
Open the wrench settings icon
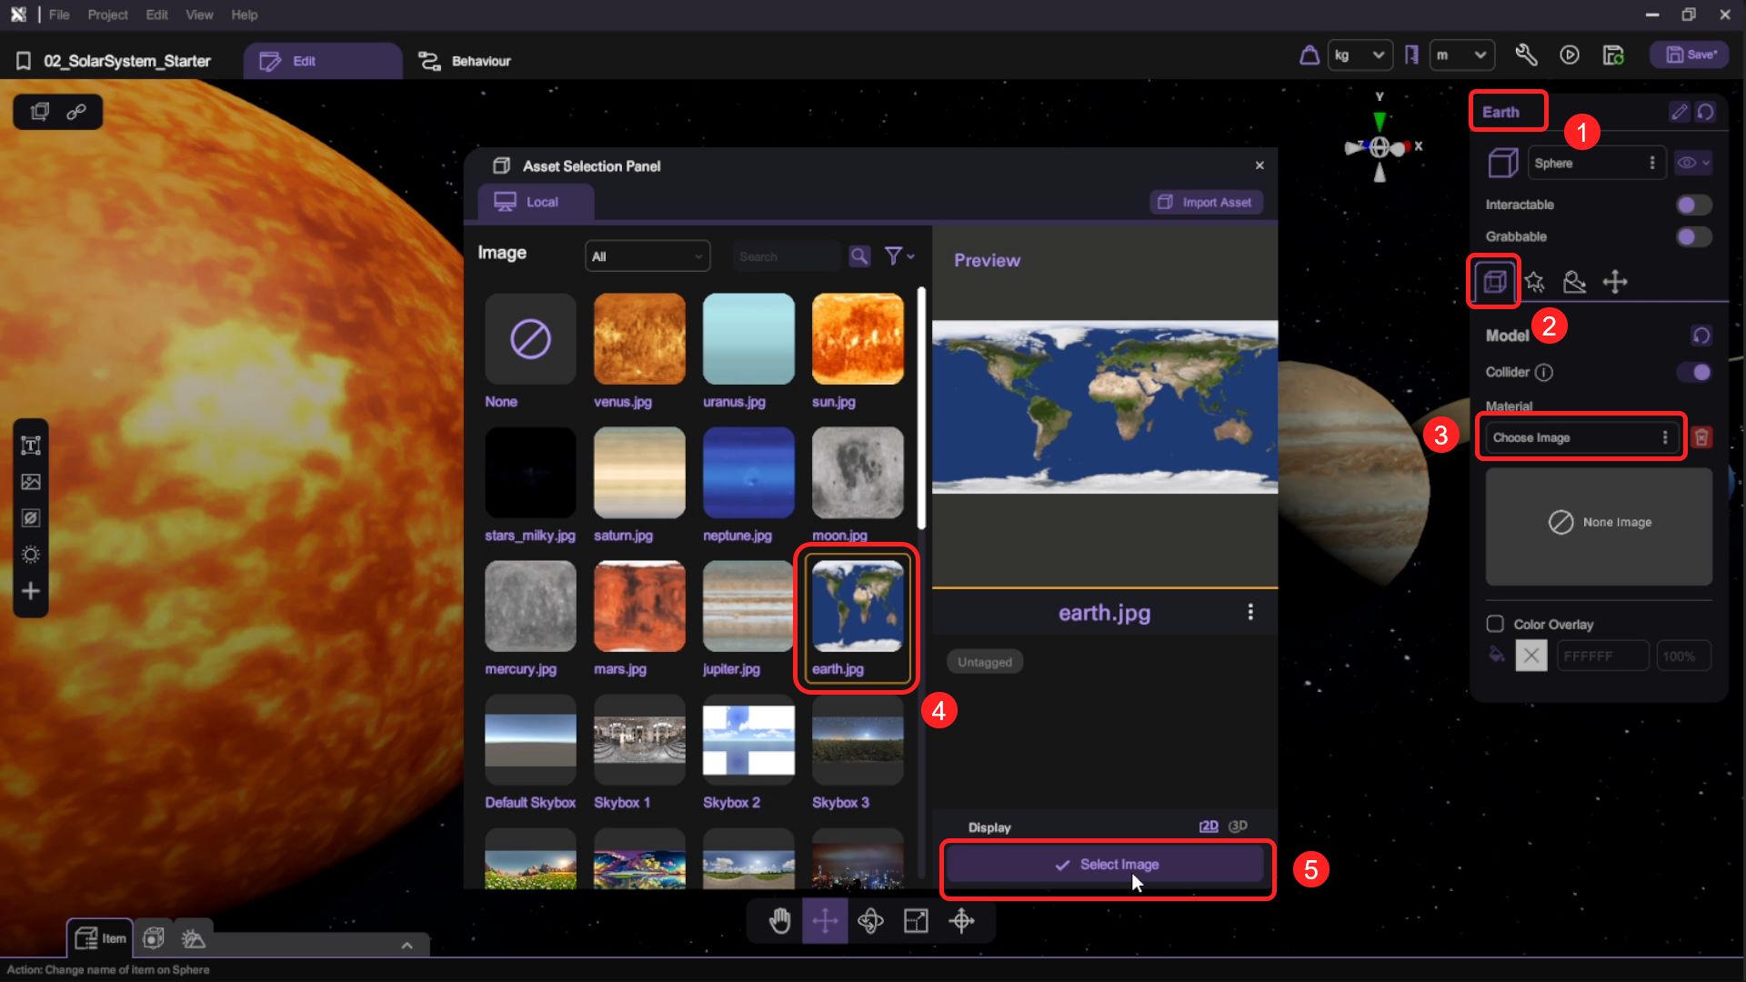click(x=1526, y=55)
